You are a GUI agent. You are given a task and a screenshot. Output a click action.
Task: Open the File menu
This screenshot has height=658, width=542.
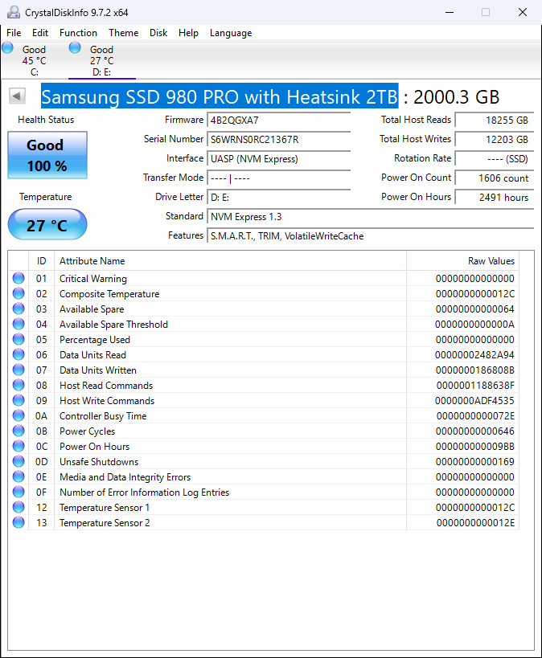(14, 33)
